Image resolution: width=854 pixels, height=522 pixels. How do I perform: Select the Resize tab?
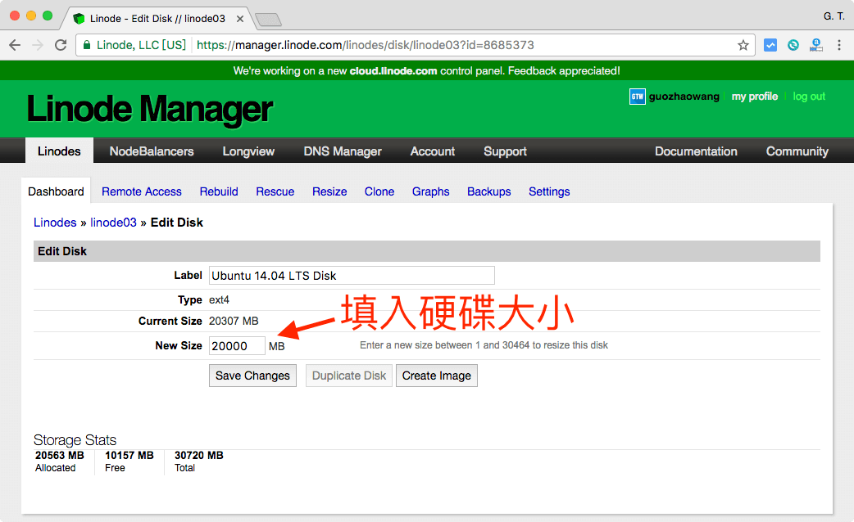pyautogui.click(x=329, y=191)
